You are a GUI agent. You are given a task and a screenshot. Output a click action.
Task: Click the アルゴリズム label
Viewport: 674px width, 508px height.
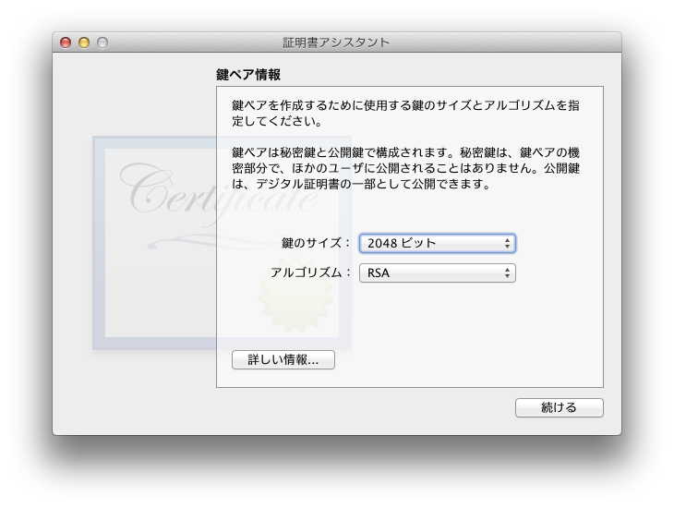click(310, 272)
